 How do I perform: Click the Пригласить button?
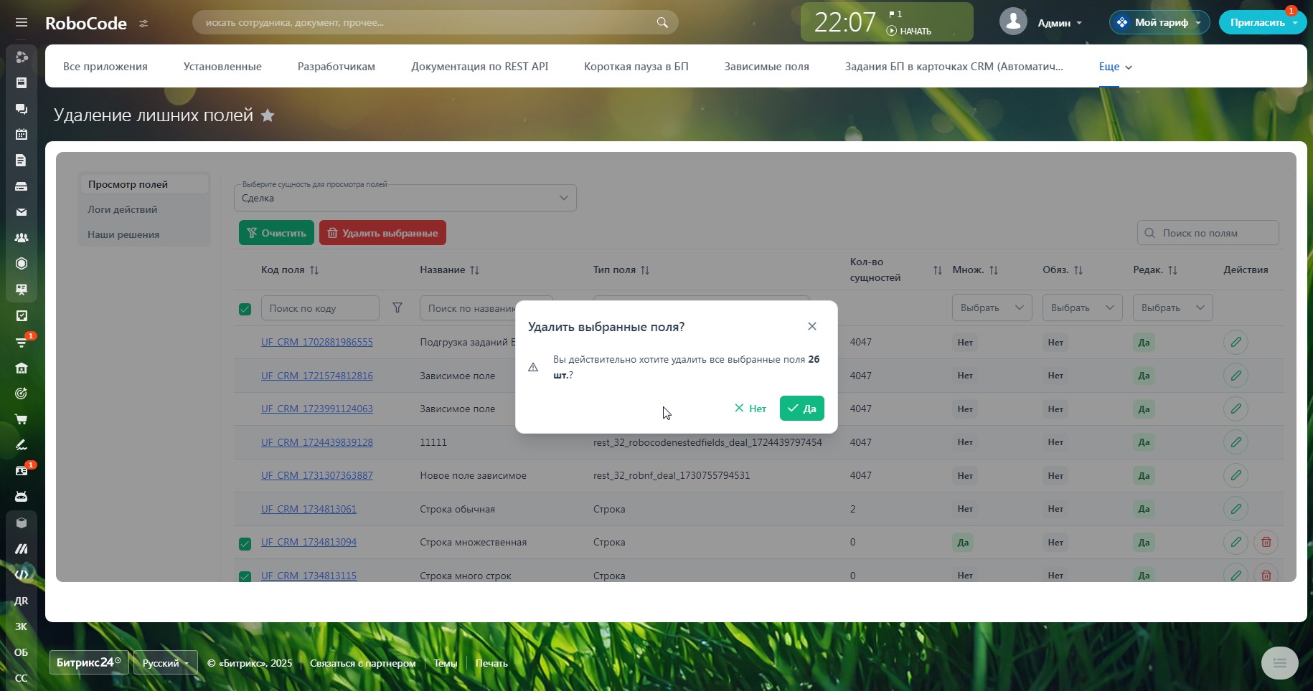click(x=1263, y=22)
